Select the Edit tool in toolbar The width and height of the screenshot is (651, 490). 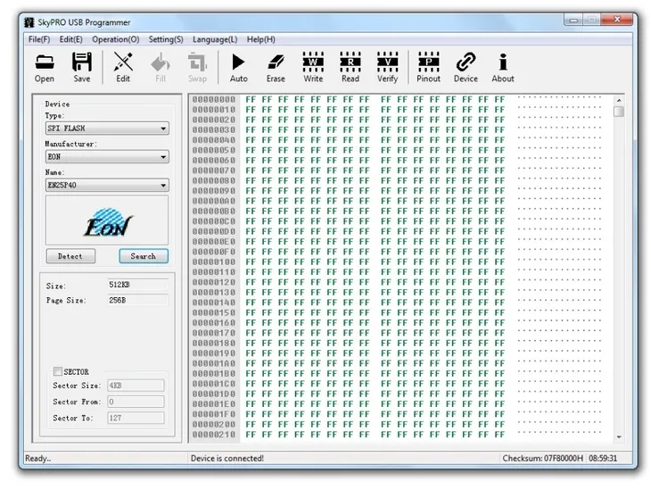[123, 67]
